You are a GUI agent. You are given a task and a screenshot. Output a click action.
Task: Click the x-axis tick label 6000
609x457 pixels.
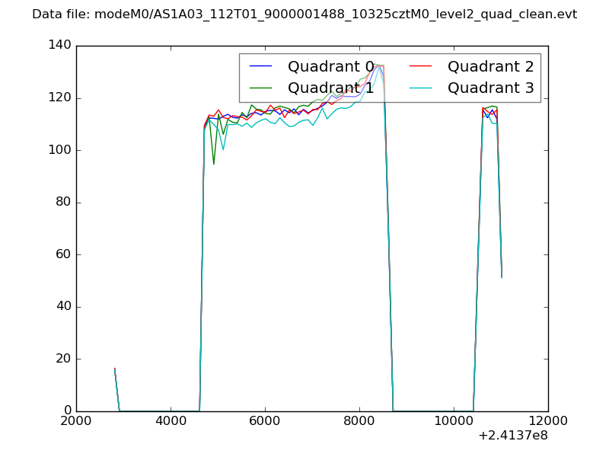(265, 421)
